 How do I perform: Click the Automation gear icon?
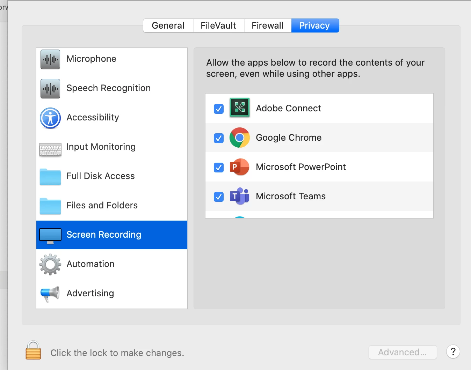[50, 265]
